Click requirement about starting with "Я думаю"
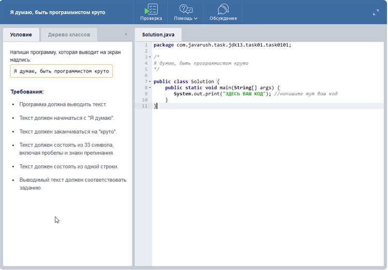The height and width of the screenshot is (270, 388). (x=67, y=118)
